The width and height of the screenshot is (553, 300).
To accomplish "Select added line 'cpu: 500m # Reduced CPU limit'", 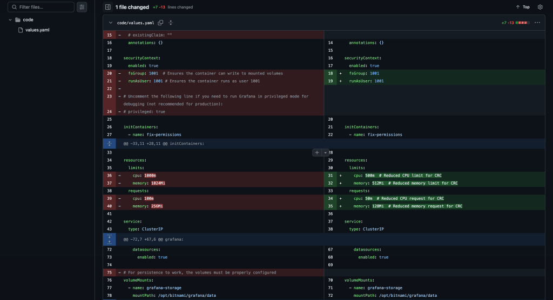I will coord(397,176).
